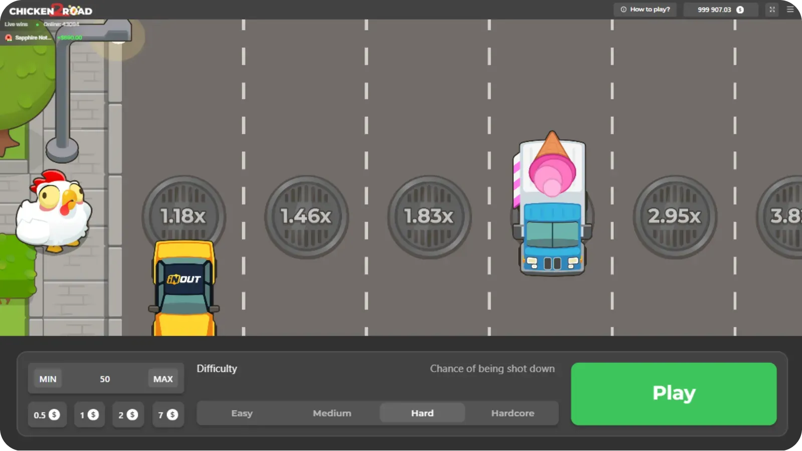Open the hamburger menu icon
802x451 pixels.
pos(790,10)
